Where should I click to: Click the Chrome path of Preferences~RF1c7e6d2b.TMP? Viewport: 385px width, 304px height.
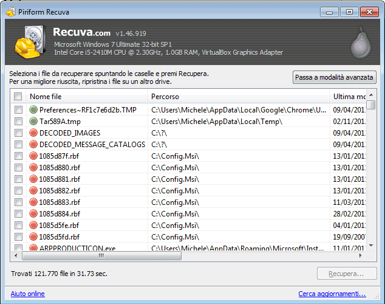[239, 110]
